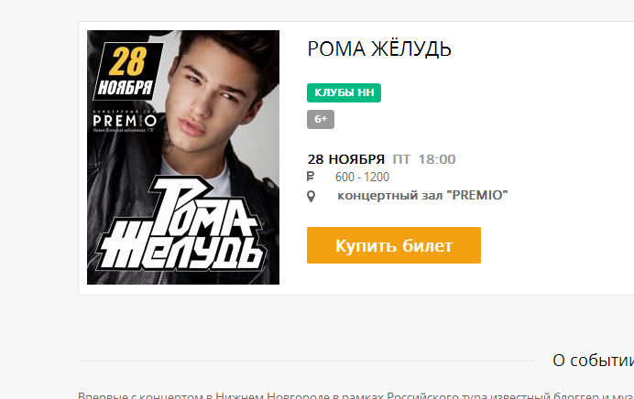Viewport: 634px width, 399px height.
Task: Select the bold 28 НОЯБРЯ date text
Action: click(346, 159)
